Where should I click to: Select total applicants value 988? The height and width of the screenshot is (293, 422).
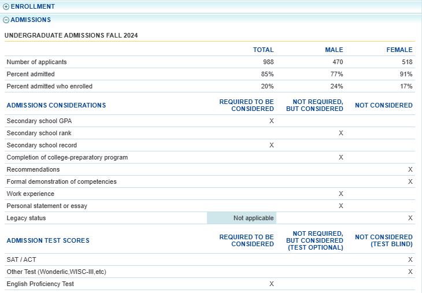pyautogui.click(x=268, y=62)
